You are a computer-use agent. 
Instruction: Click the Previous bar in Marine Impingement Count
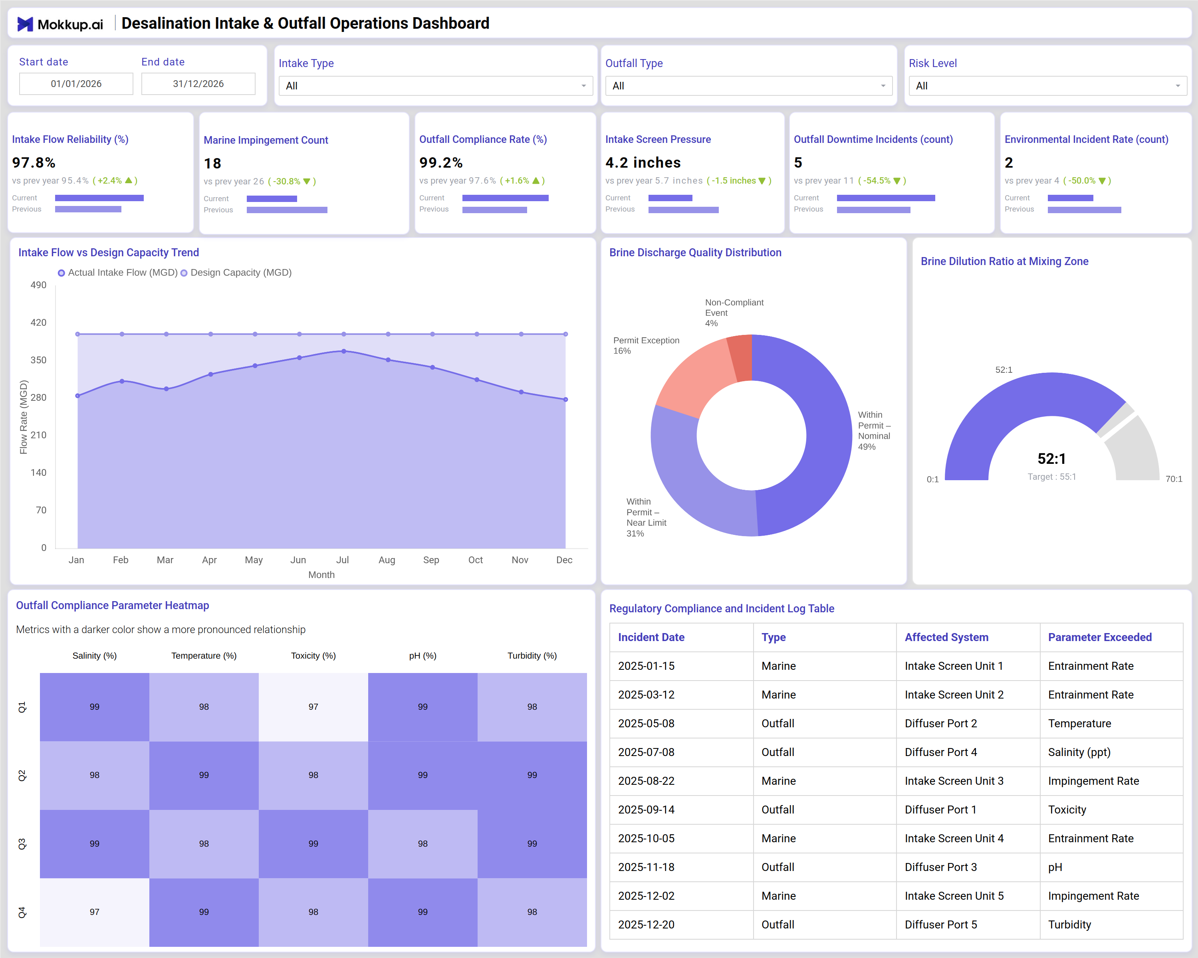[287, 210]
